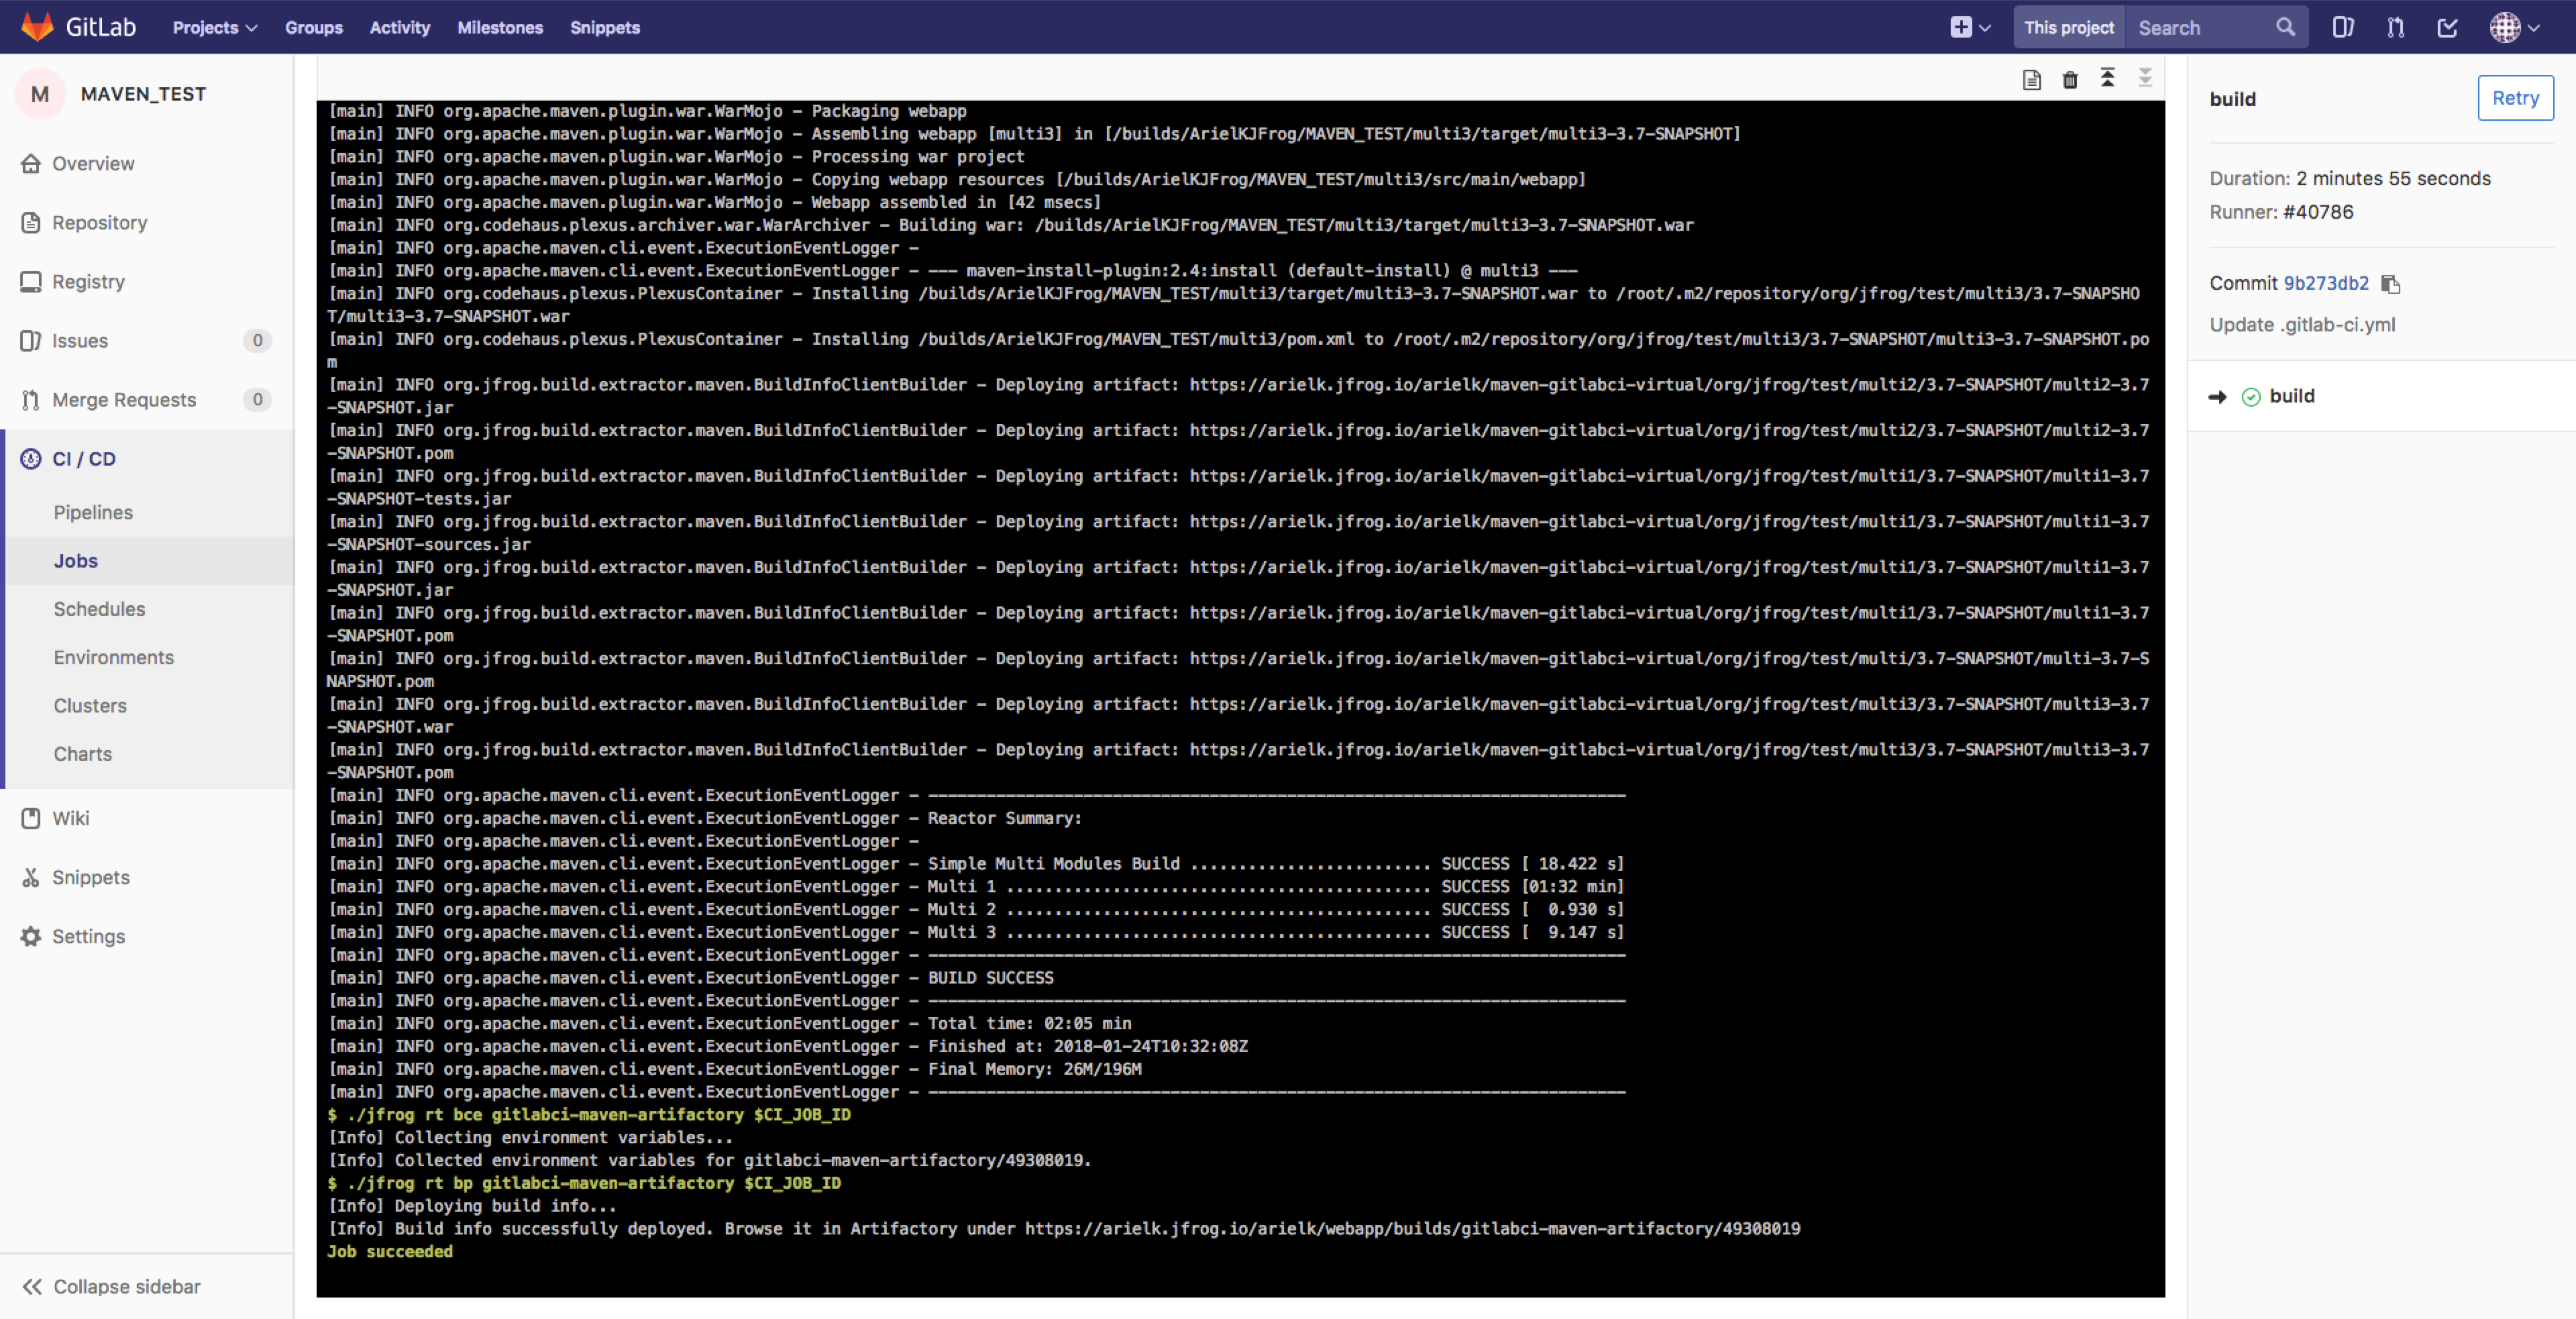Open the Milestones menu item
Image resolution: width=2576 pixels, height=1319 pixels.
point(500,27)
